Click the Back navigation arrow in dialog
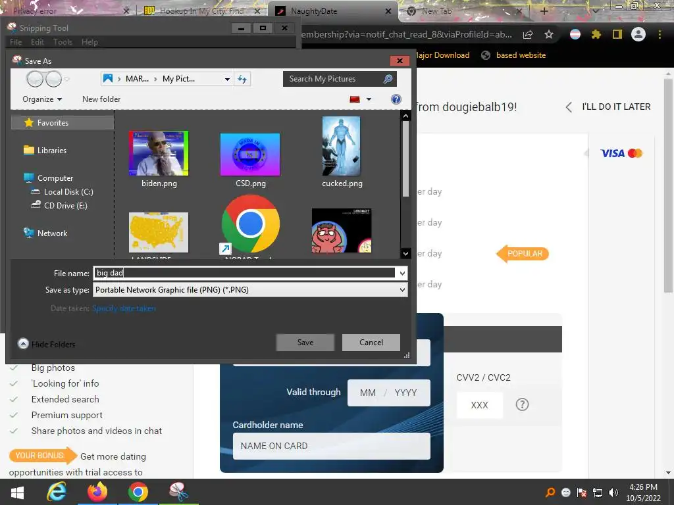Viewport: 674px width, 505px height. coord(35,79)
